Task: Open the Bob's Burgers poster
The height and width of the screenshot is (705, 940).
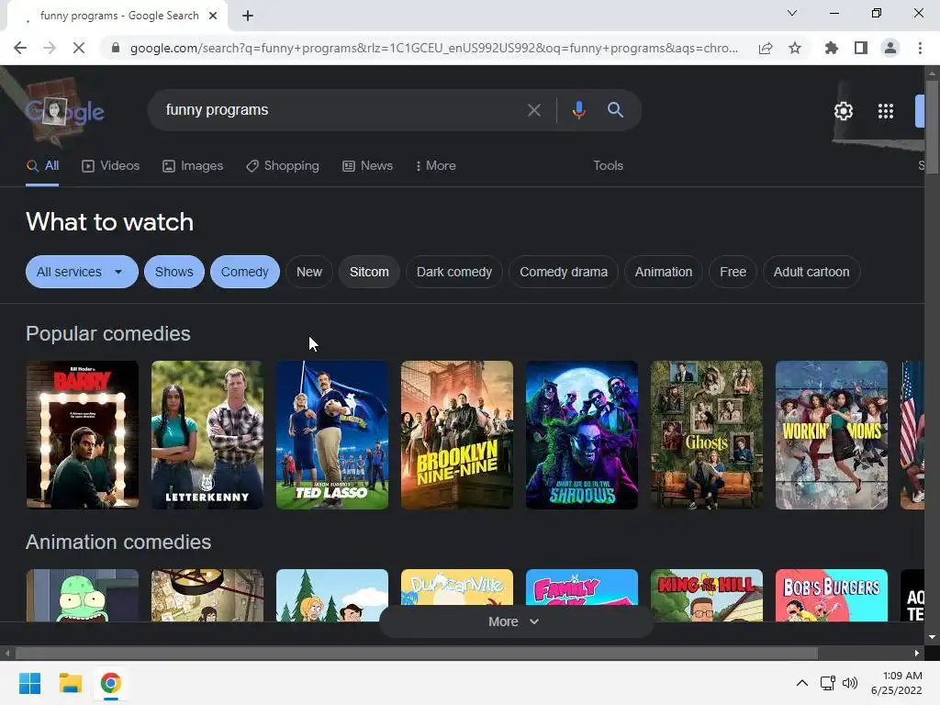Action: coord(832,595)
